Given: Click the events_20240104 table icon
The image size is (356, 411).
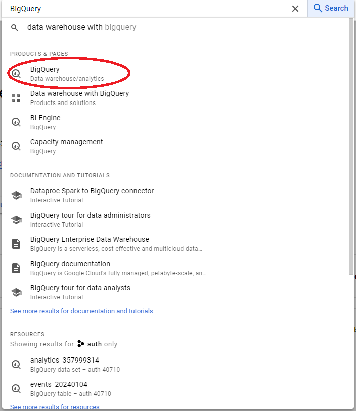Looking at the screenshot, I should 15,388.
